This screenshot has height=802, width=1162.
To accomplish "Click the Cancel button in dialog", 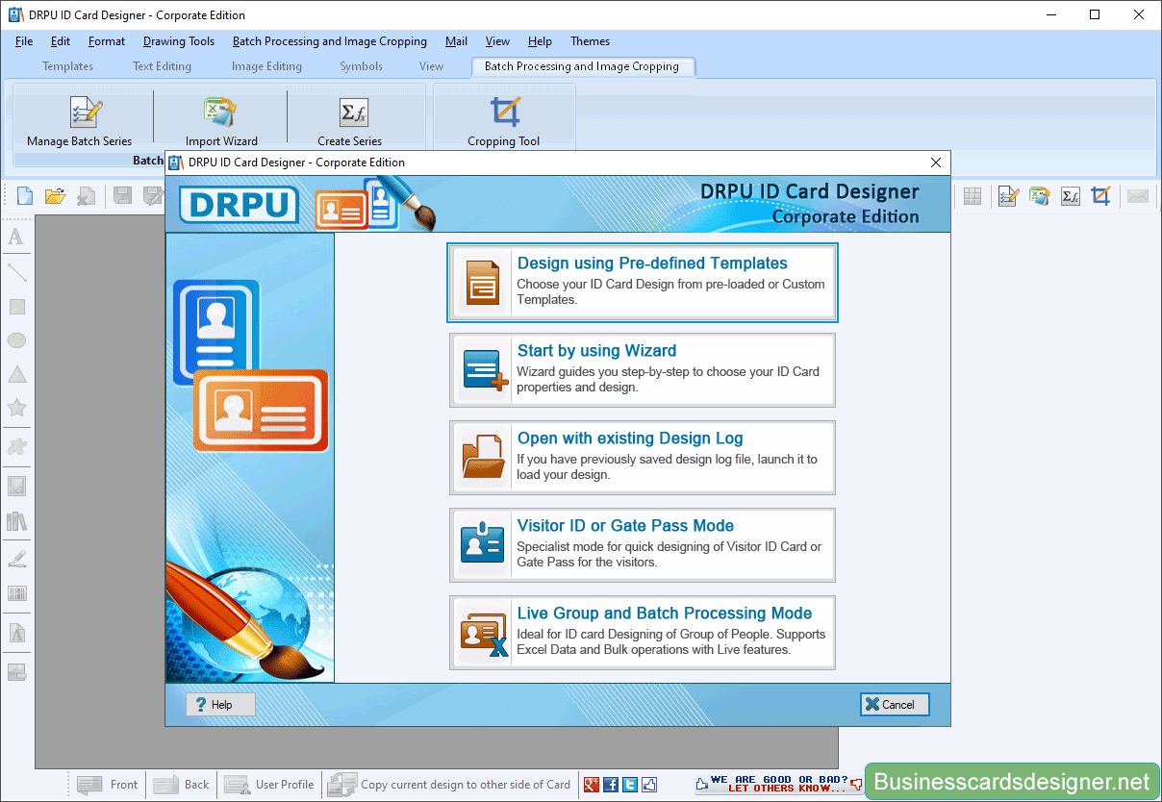I will coord(895,705).
